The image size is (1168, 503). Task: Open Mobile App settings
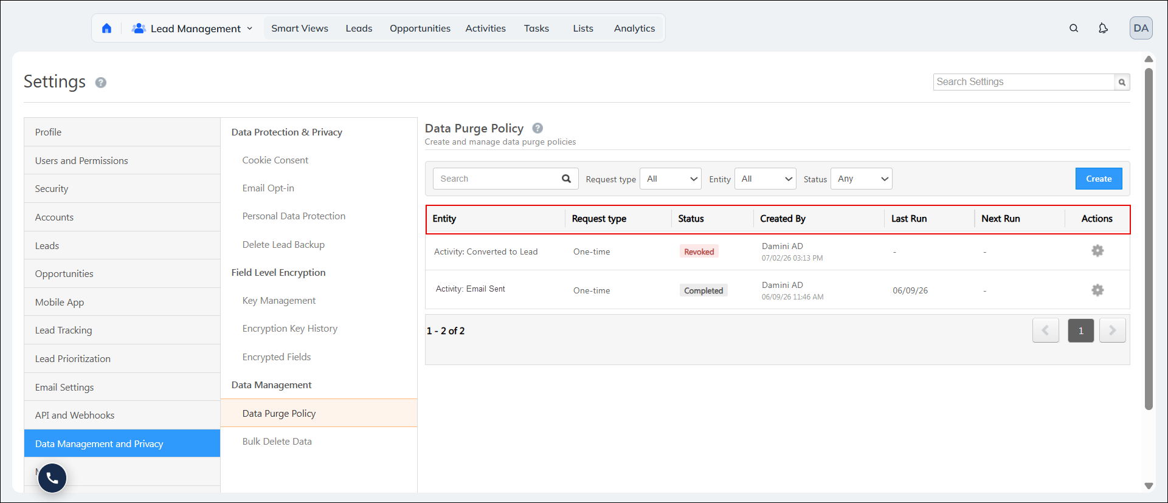click(122, 302)
